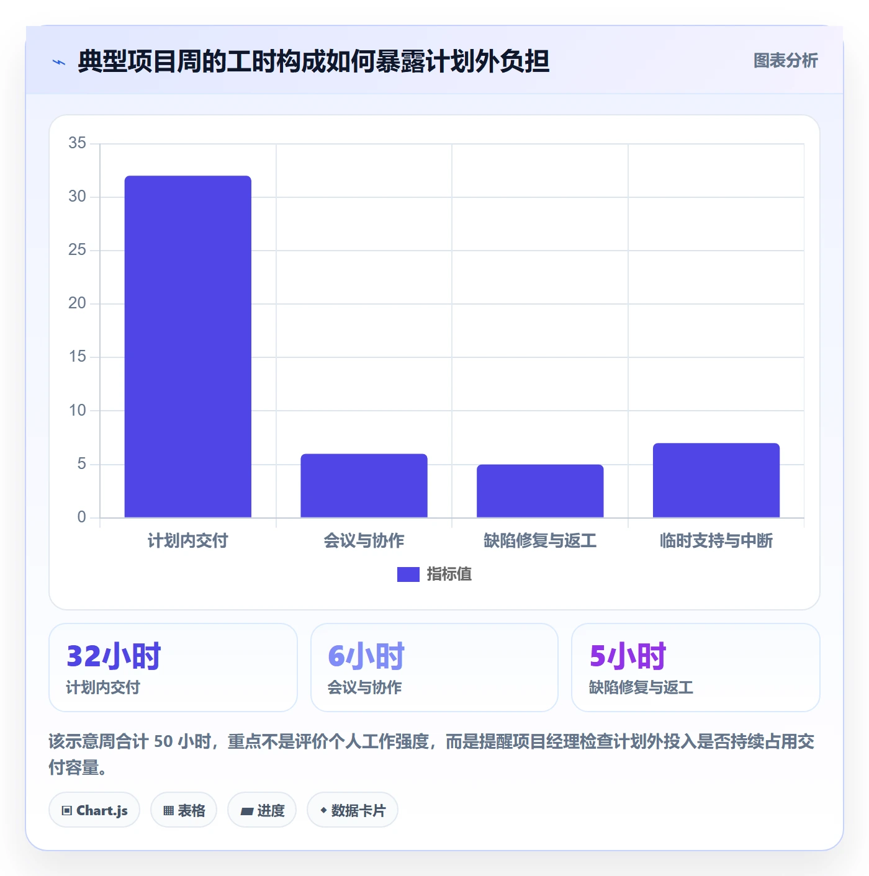The width and height of the screenshot is (869, 876).
Task: Click the y-axis value 15
Action: (77, 357)
